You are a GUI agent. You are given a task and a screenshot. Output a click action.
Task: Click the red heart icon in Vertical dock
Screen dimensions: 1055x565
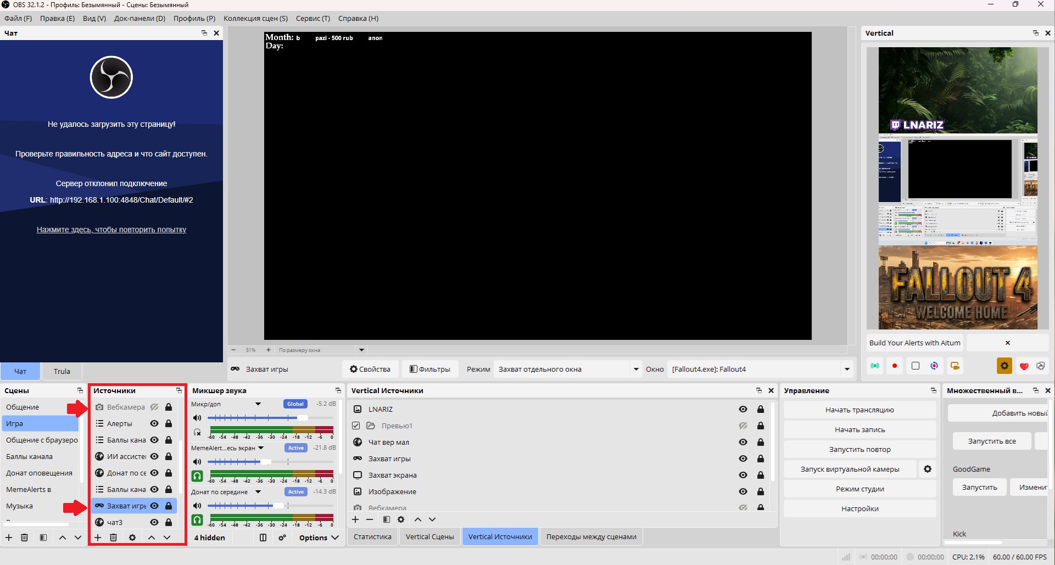[x=1024, y=366]
